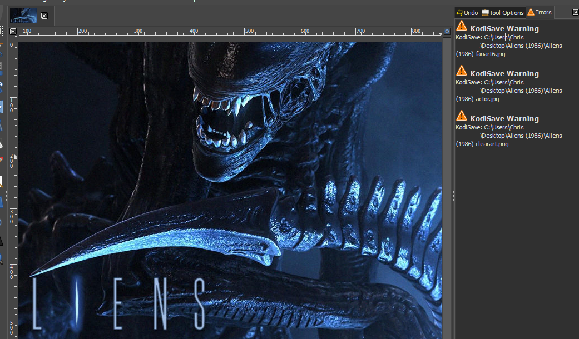This screenshot has width=579, height=339.
Task: Click the right dock separator handle
Action: [453, 197]
